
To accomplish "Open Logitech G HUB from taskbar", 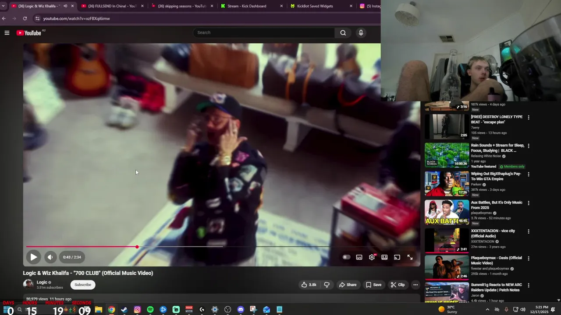I will (x=202, y=310).
